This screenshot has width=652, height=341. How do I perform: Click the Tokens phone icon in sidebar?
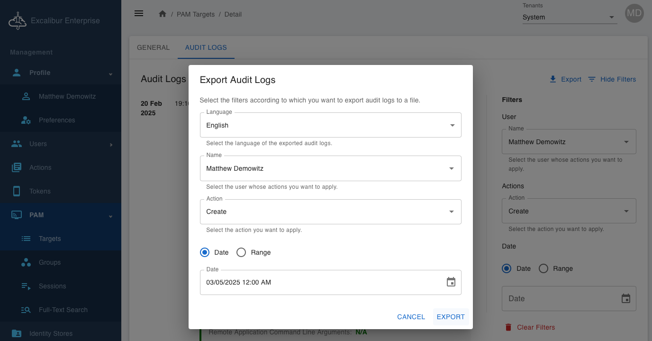pos(17,191)
